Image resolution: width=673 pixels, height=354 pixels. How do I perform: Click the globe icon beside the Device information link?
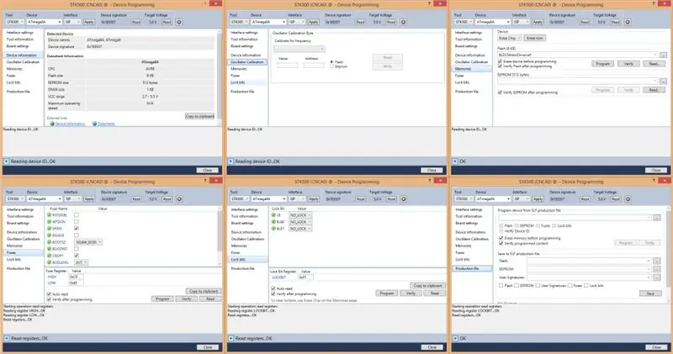[x=52, y=124]
